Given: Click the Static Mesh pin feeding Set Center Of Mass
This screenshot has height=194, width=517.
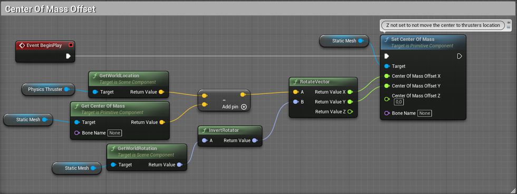Looking at the screenshot, I should click(360, 41).
